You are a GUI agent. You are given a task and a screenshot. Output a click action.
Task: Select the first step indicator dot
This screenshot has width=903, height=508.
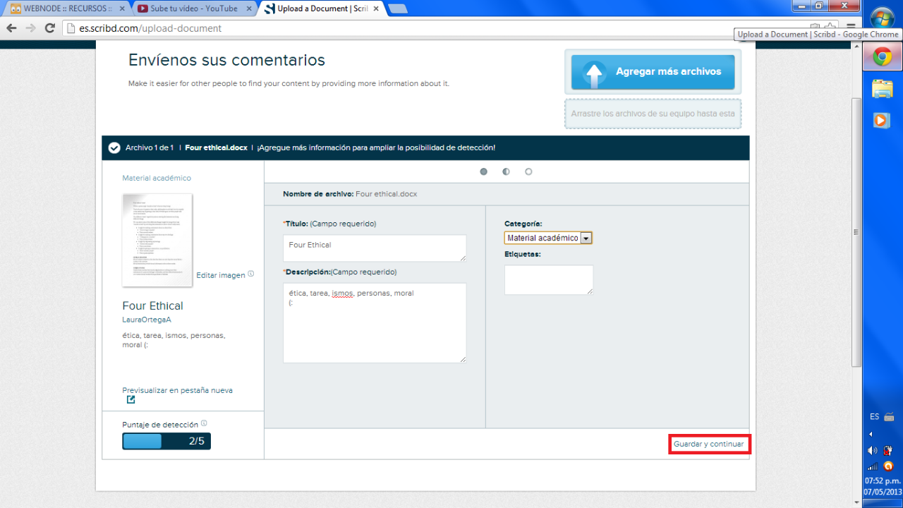point(483,171)
